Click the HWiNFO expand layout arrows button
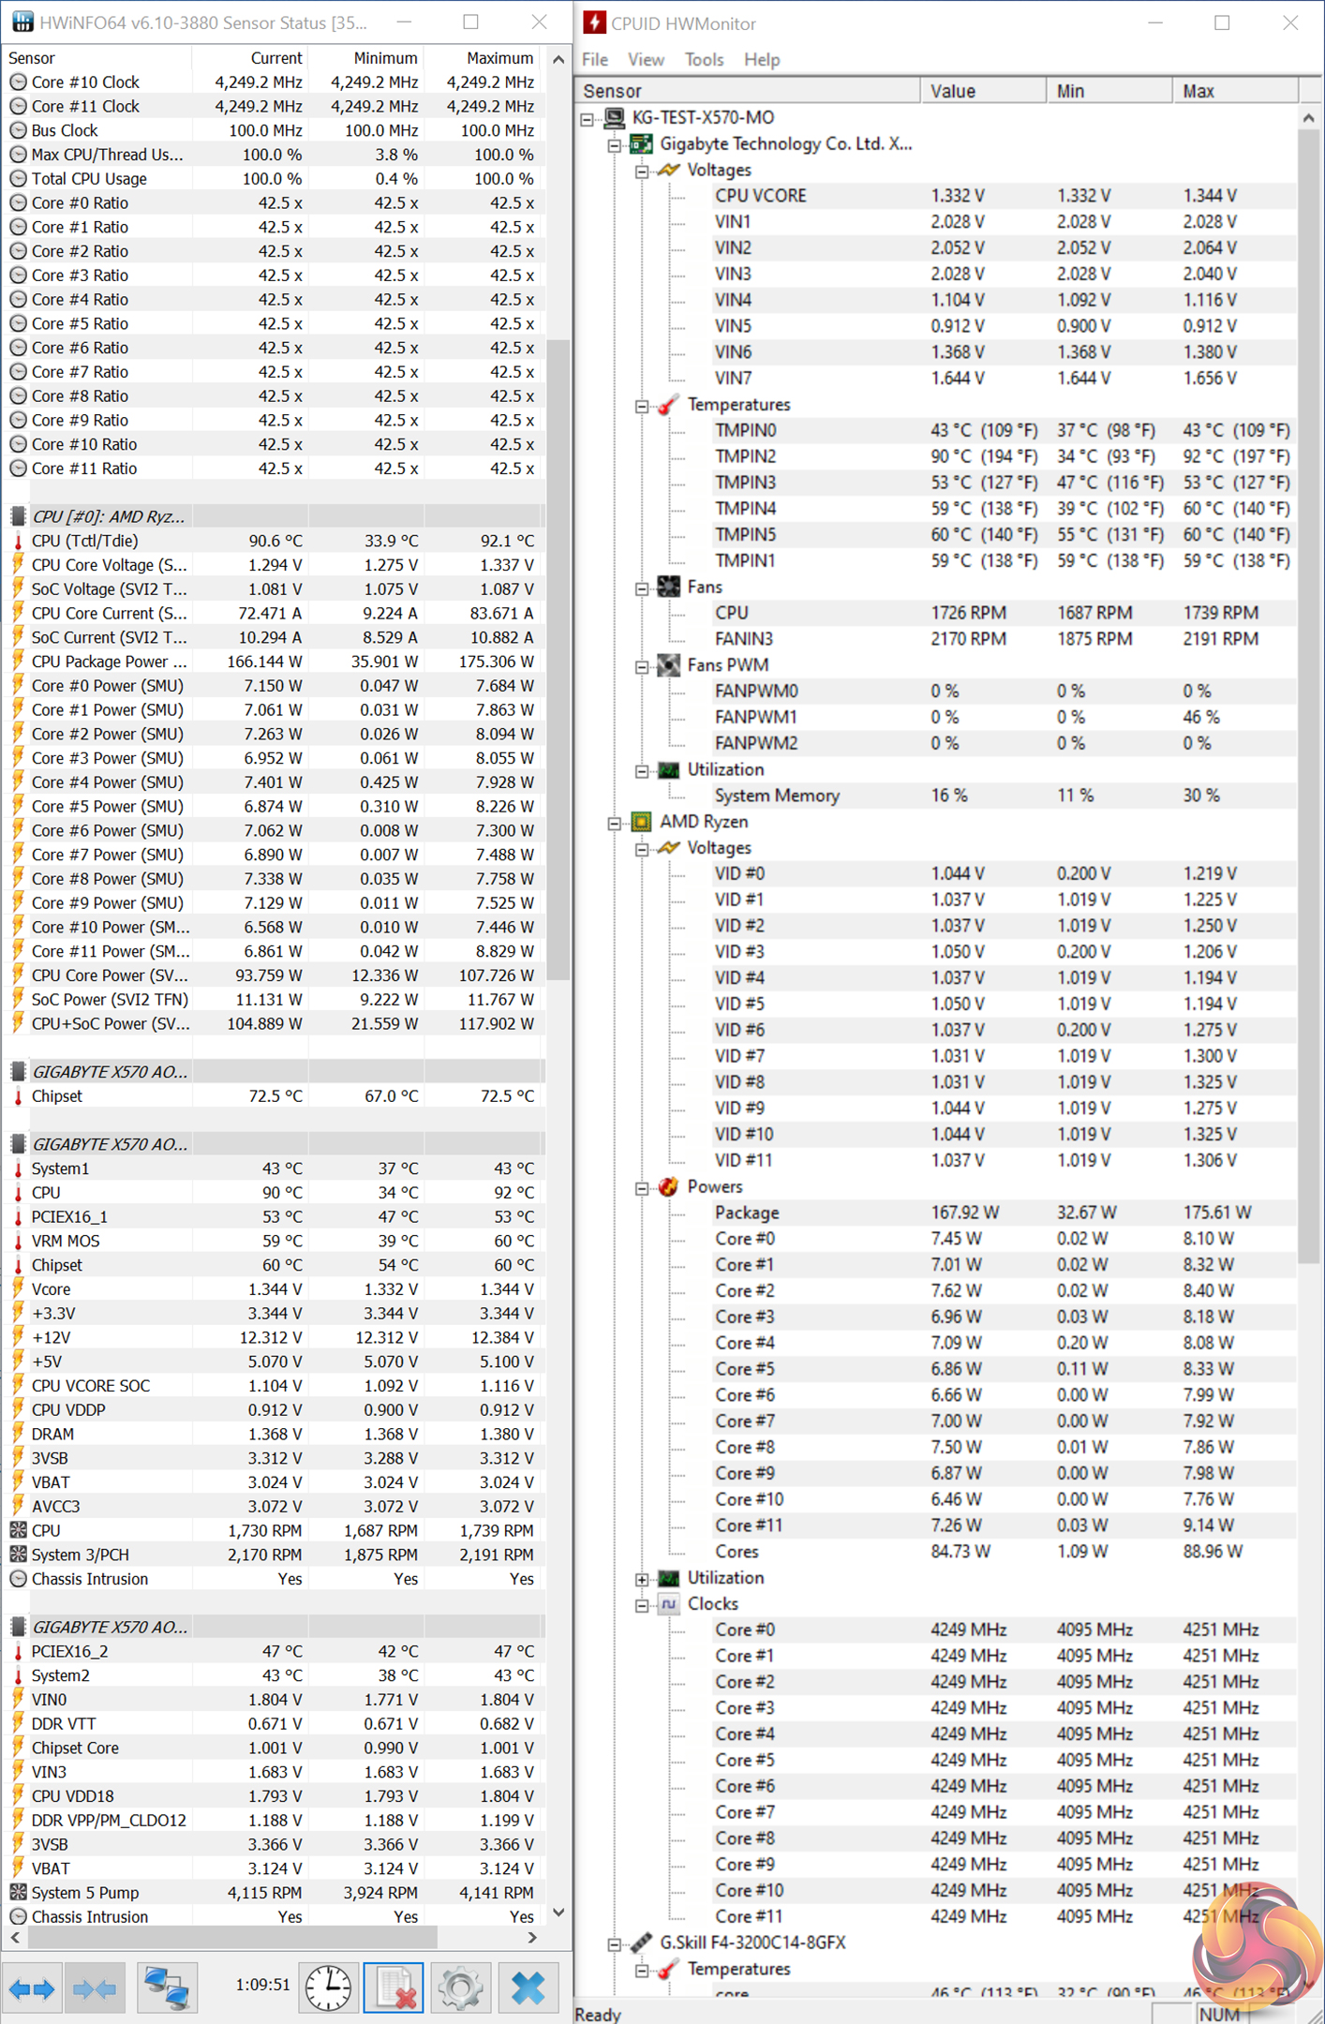 pos(32,1987)
